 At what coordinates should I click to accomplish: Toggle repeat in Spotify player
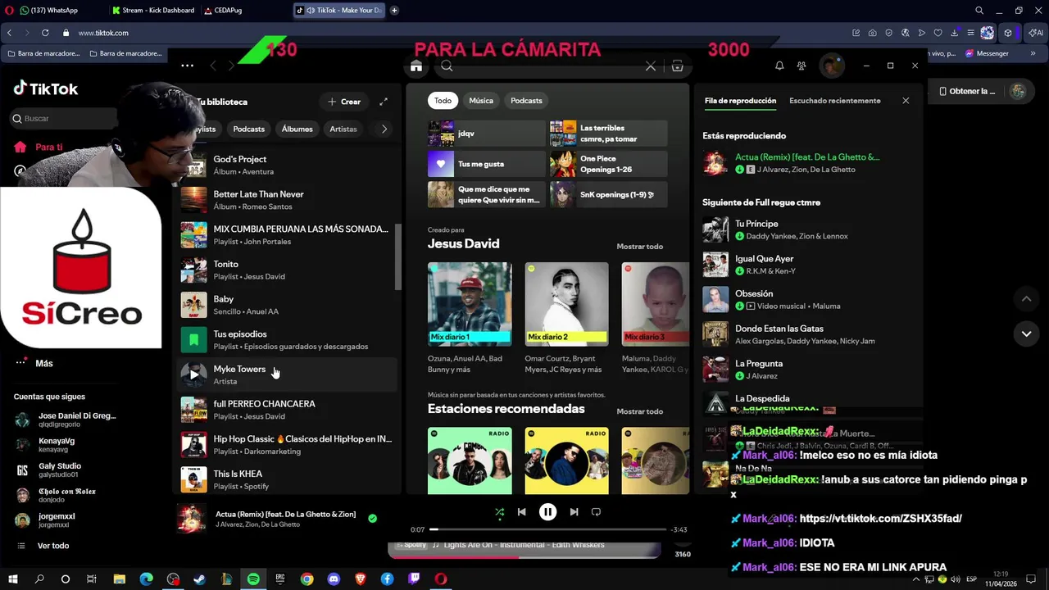click(x=596, y=512)
